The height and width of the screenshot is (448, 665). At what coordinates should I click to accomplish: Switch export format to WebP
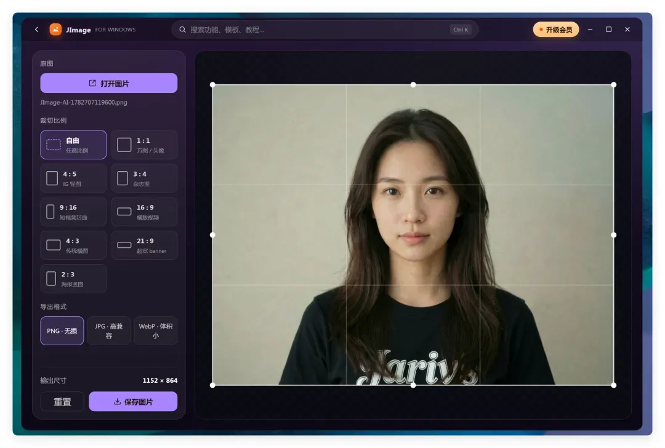pos(156,330)
